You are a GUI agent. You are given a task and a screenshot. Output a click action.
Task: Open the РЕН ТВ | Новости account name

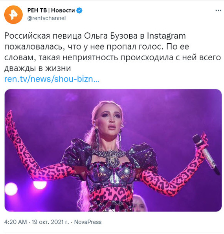pyautogui.click(x=51, y=11)
